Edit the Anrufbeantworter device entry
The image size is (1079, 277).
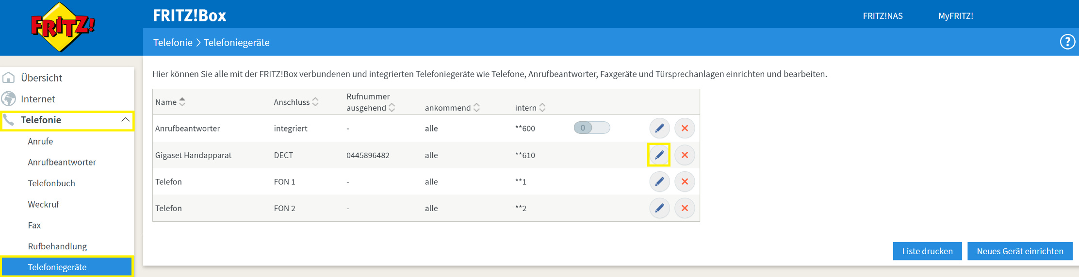click(659, 128)
